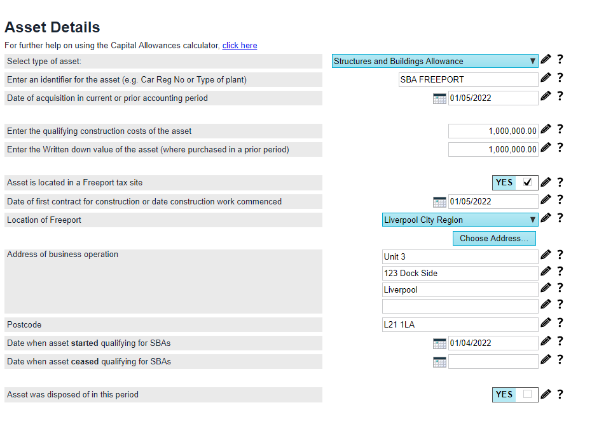Click the pencil icon beside asset type
This screenshot has width=592, height=438.
[546, 60]
